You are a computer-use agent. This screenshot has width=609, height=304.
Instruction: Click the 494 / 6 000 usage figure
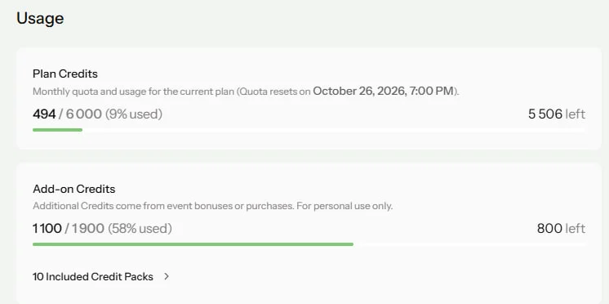coord(67,114)
